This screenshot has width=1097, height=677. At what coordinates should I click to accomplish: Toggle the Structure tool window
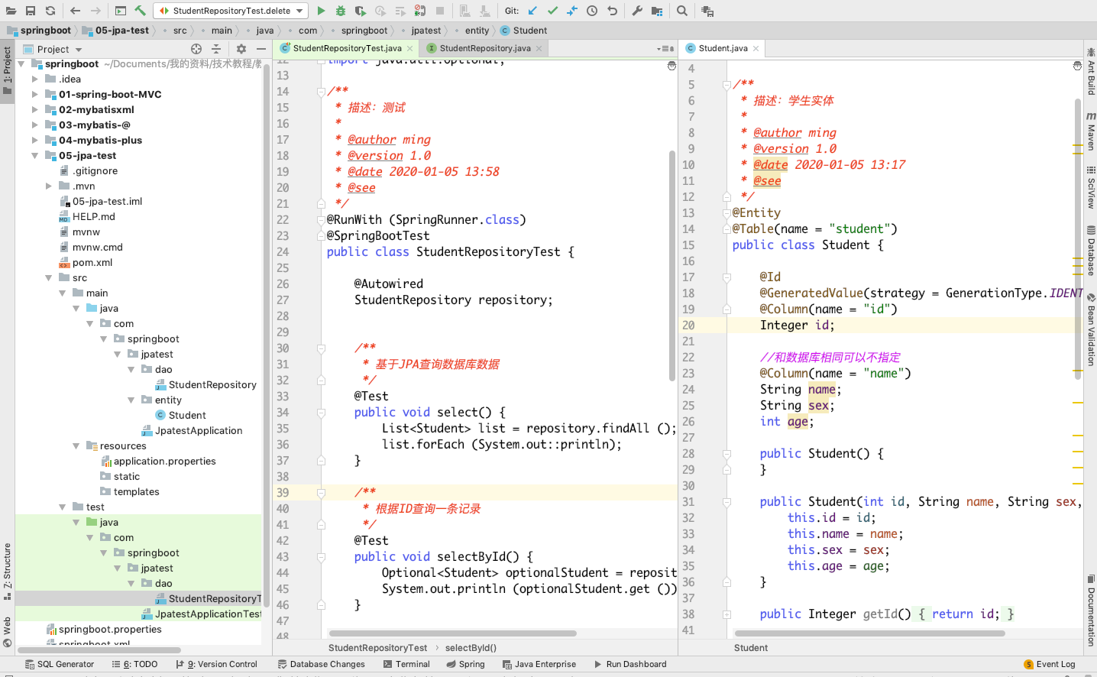(7, 572)
